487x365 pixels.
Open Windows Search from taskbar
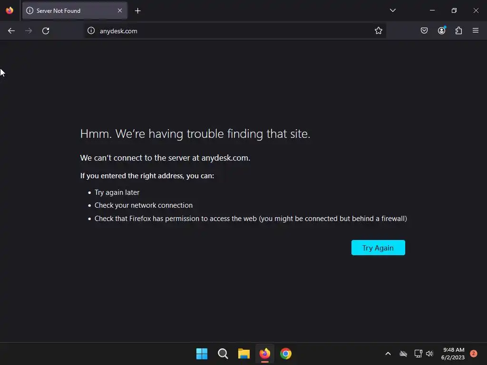tap(223, 354)
